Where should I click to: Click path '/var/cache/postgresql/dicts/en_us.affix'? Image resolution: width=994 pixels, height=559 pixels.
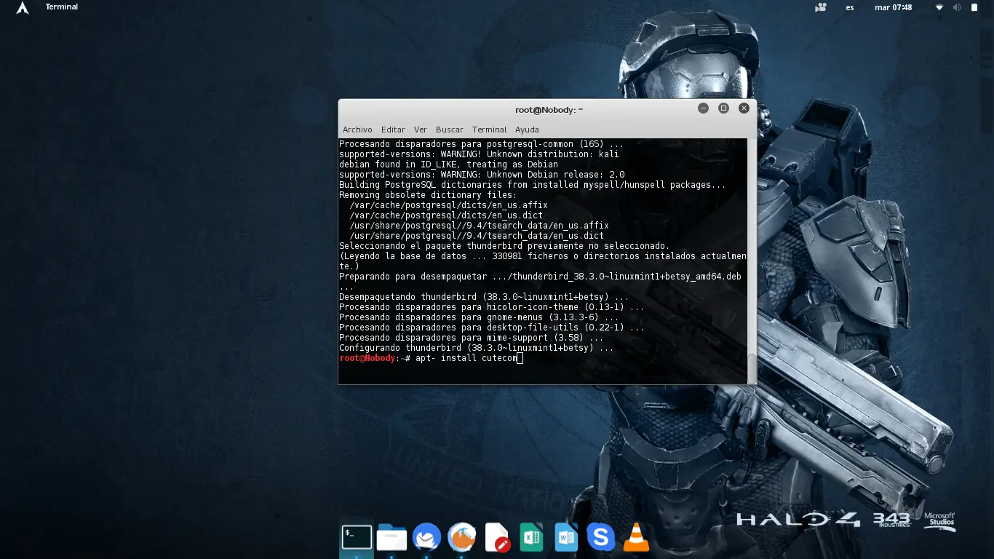point(448,205)
